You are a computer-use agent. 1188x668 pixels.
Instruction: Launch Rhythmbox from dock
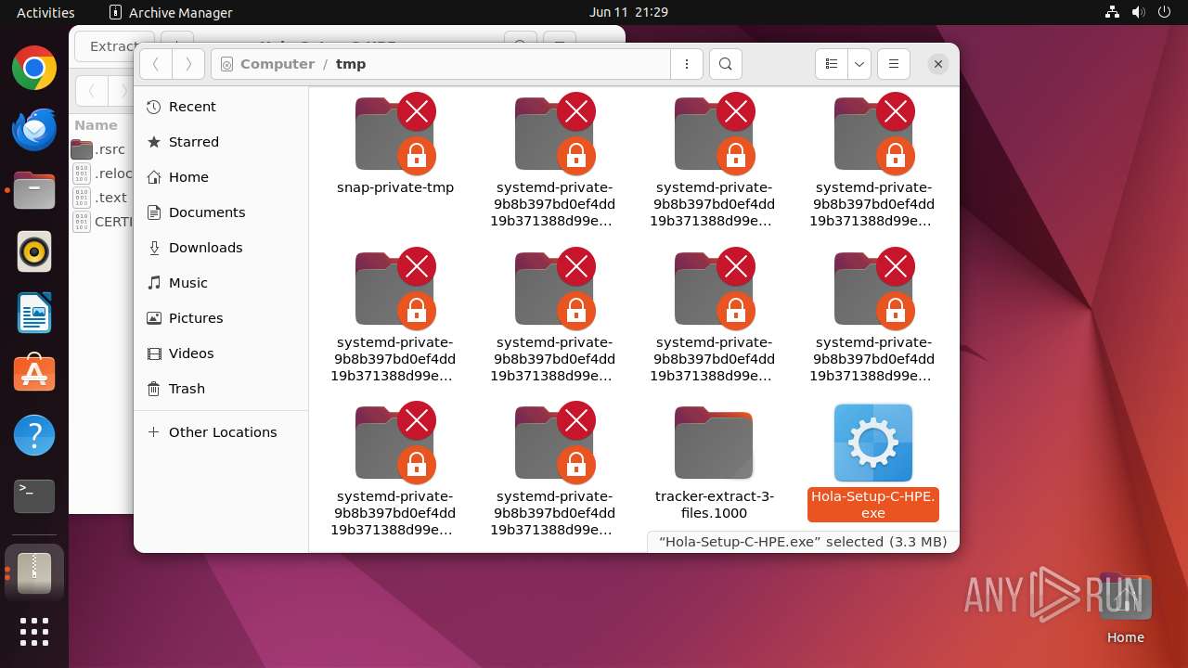[34, 251]
